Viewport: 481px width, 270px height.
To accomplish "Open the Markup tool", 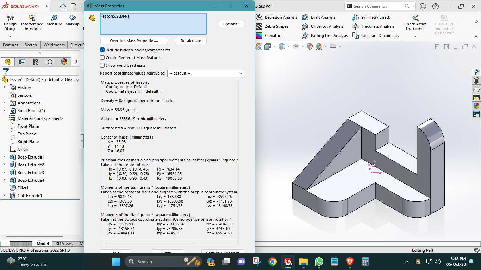I will (x=72, y=20).
